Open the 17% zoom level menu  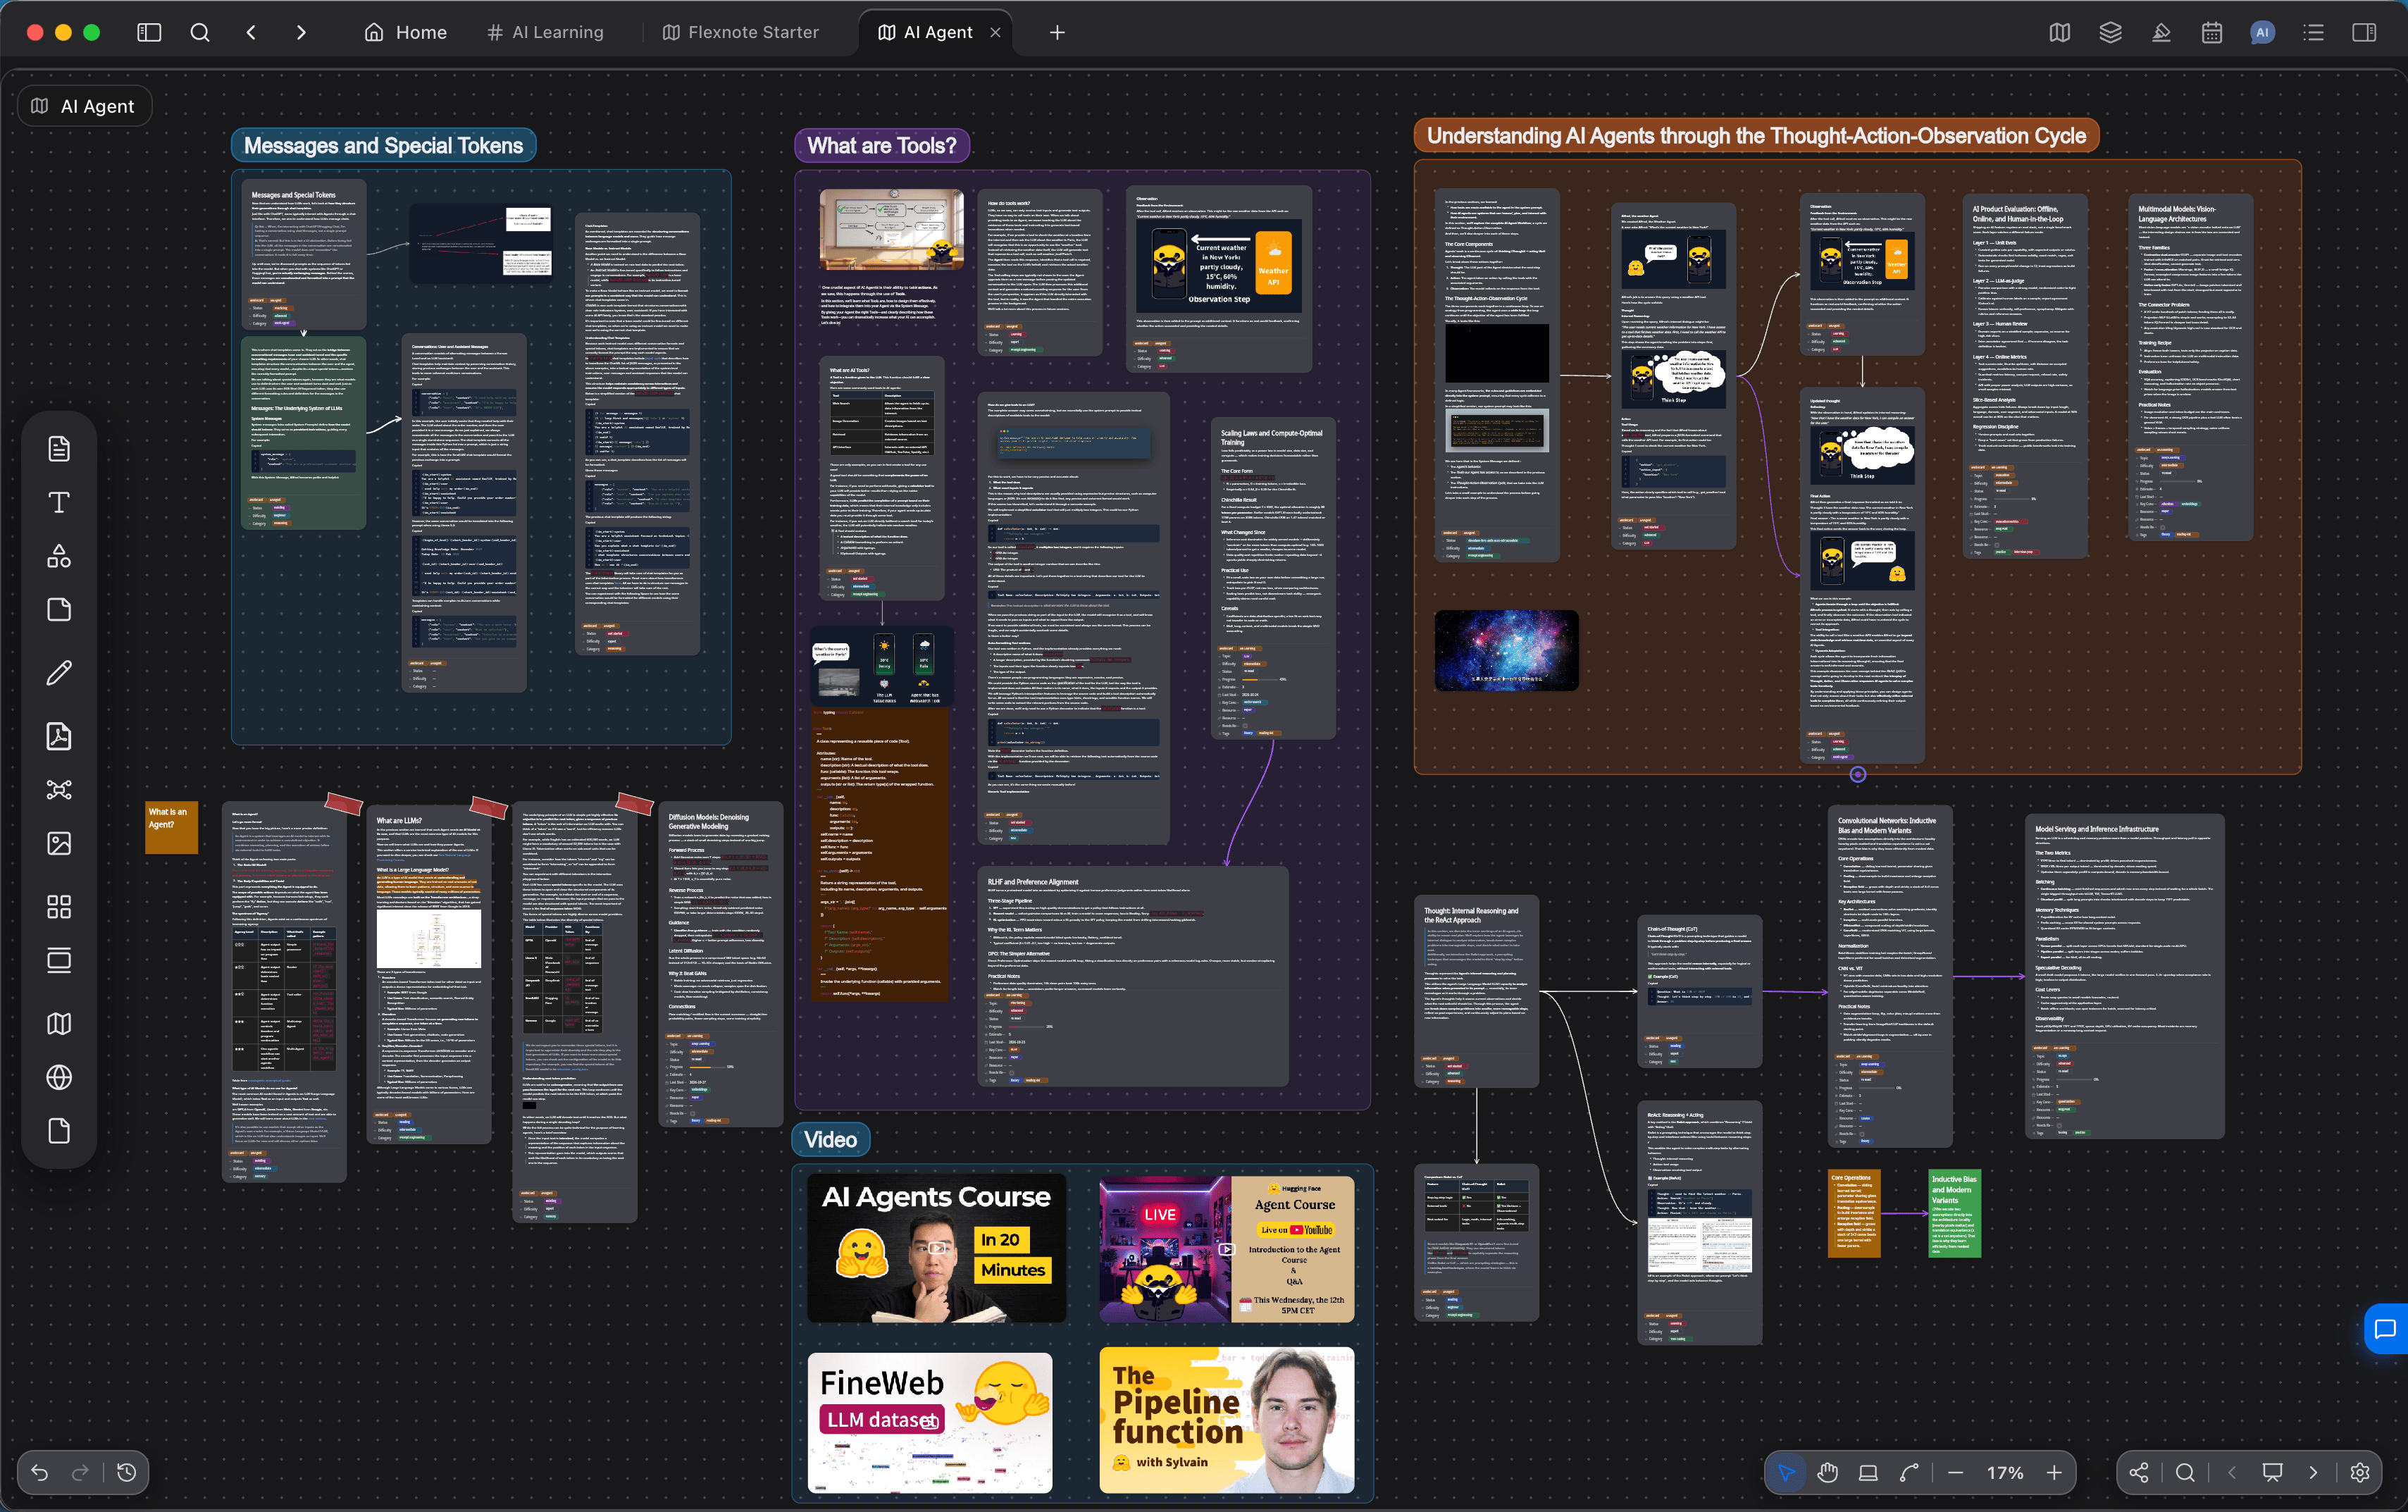click(x=2004, y=1472)
